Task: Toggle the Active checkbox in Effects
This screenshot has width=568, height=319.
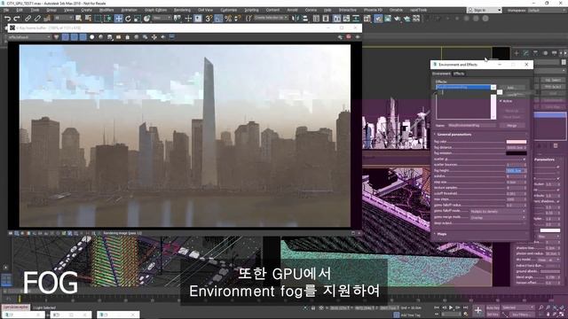Action: coord(501,101)
